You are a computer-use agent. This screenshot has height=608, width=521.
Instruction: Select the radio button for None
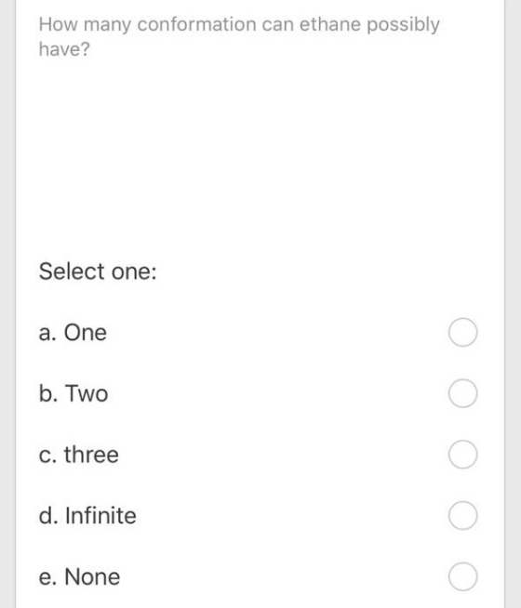pyautogui.click(x=462, y=576)
